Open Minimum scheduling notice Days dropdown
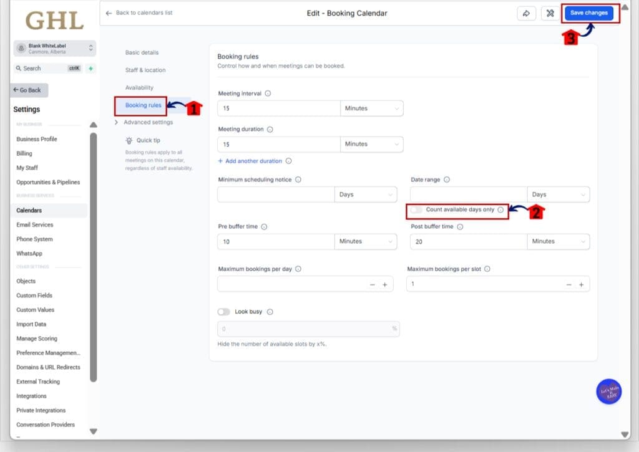This screenshot has height=452, width=639. point(366,195)
